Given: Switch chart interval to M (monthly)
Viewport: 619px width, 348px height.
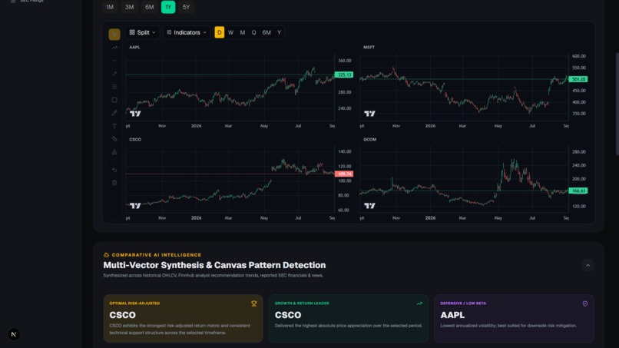Looking at the screenshot, I should 243,32.
